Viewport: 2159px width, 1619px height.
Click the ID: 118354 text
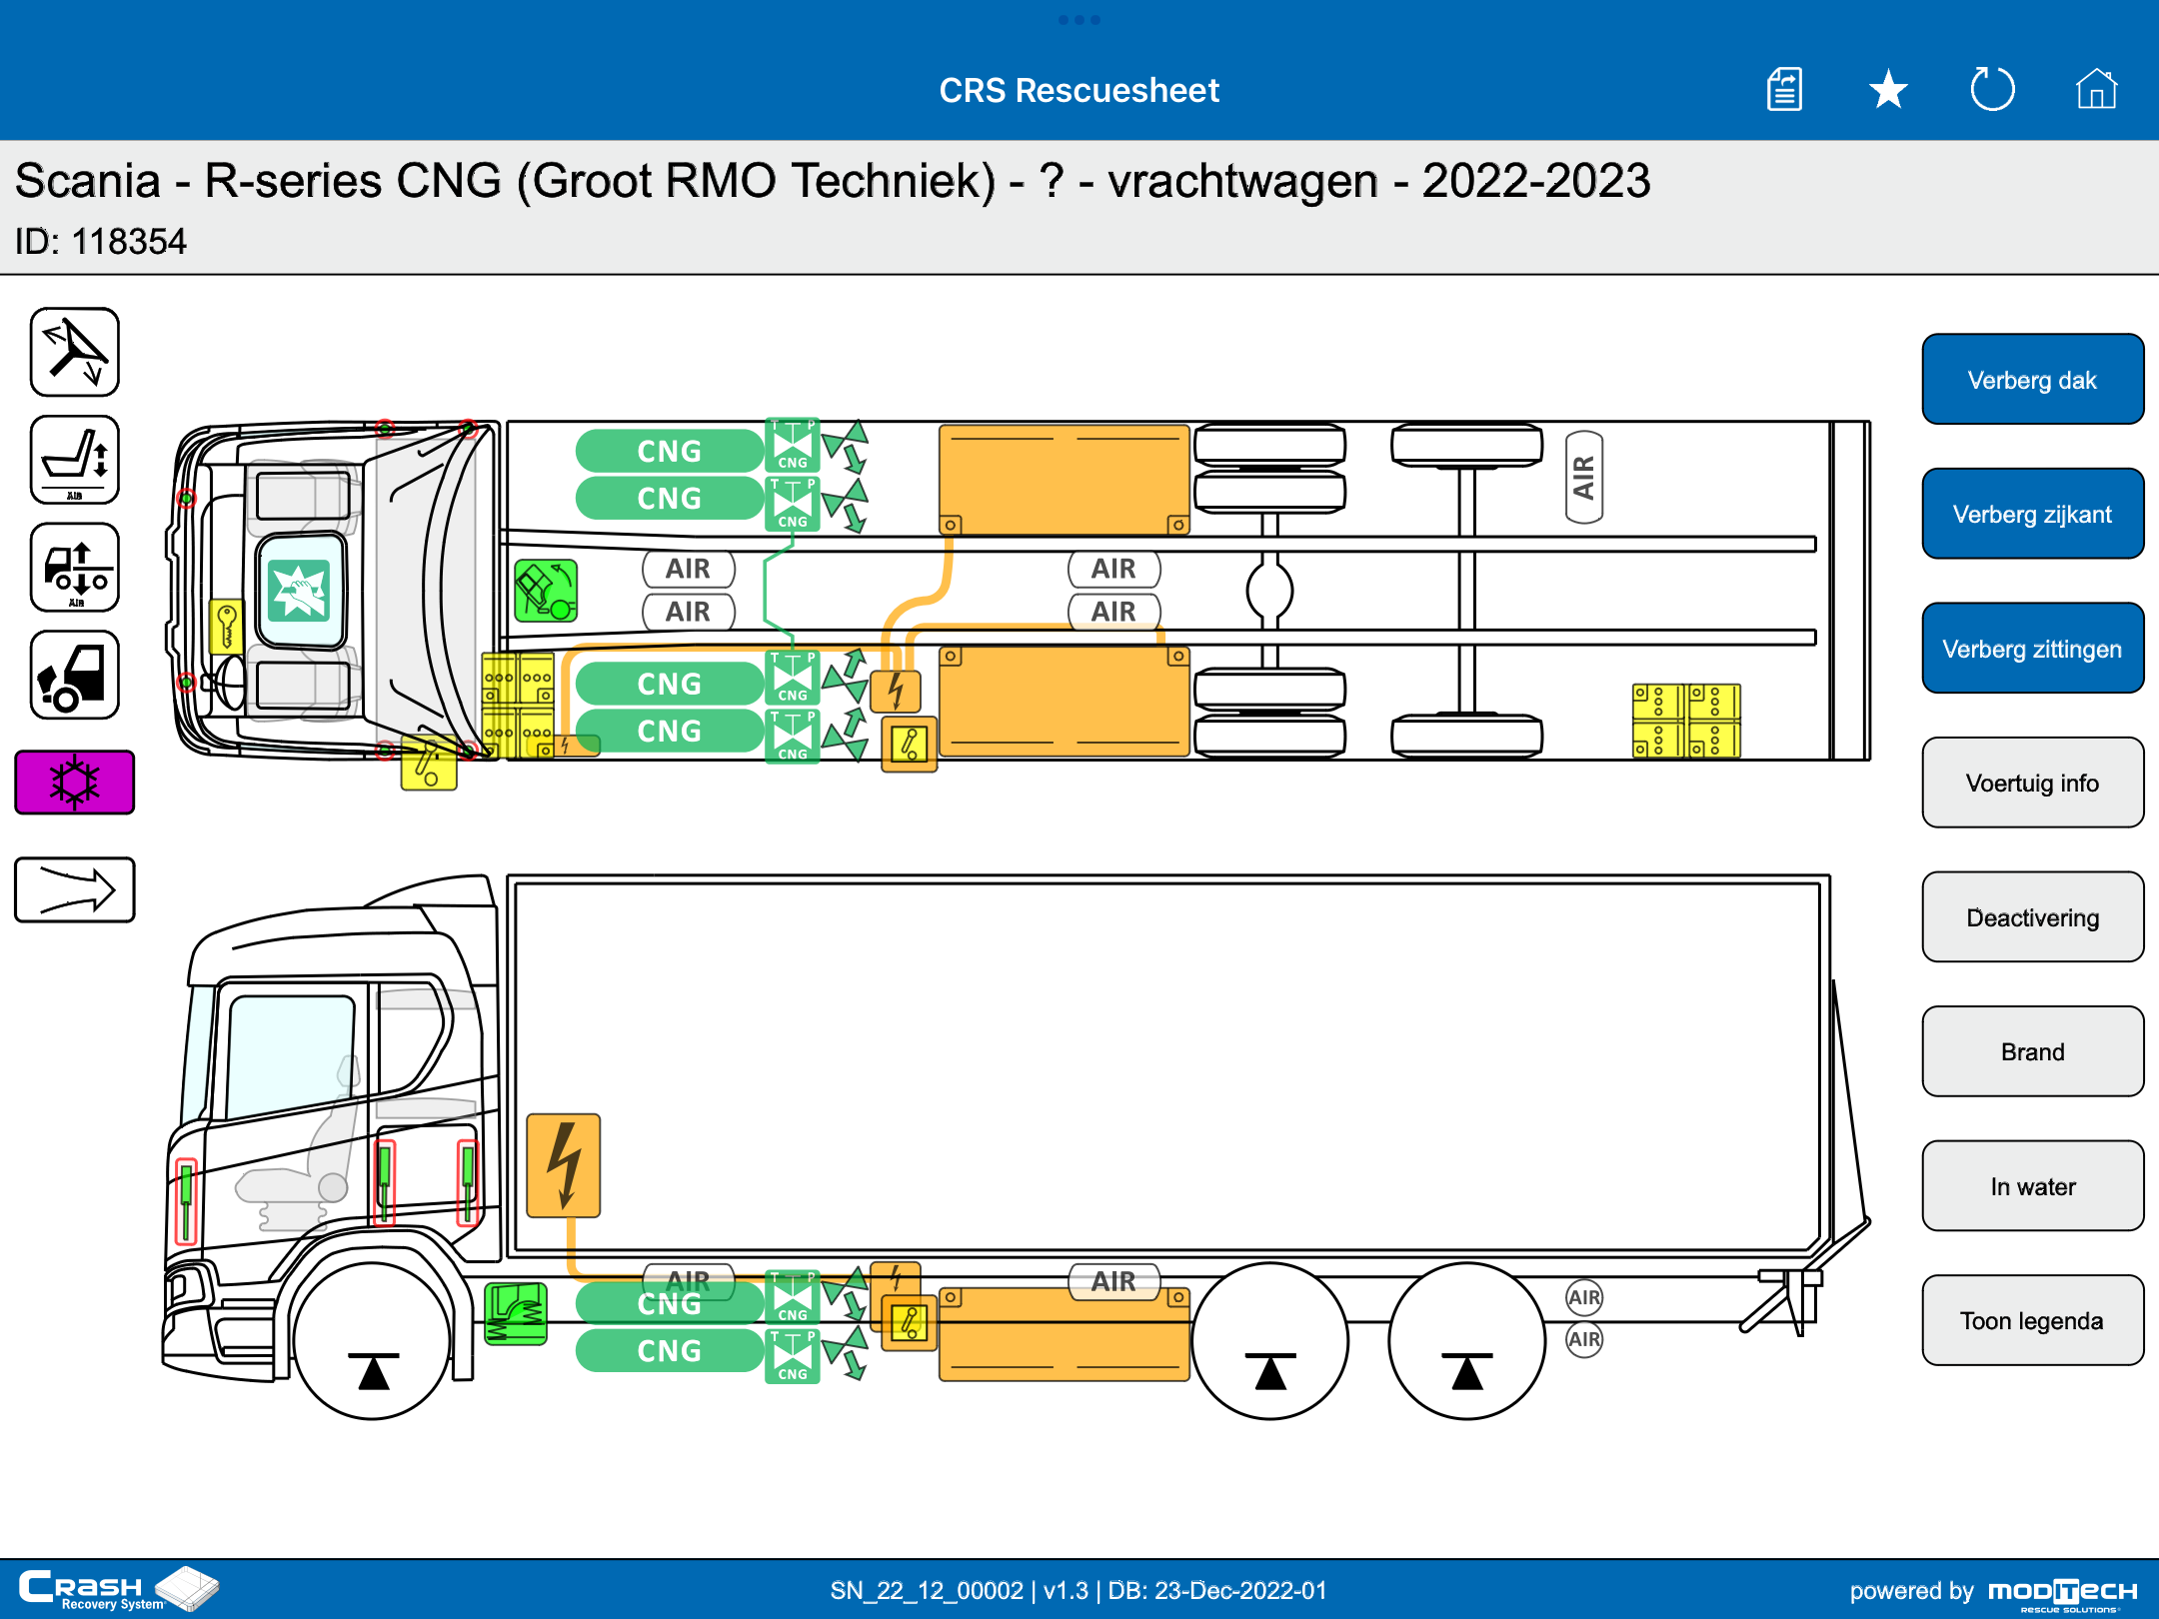coord(101,242)
